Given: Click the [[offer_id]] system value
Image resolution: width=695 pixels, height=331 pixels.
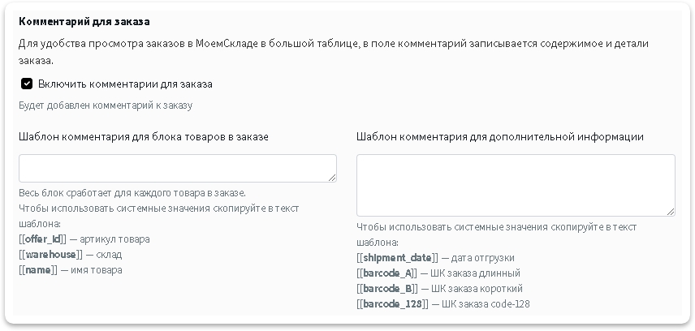Looking at the screenshot, I should [x=43, y=239].
